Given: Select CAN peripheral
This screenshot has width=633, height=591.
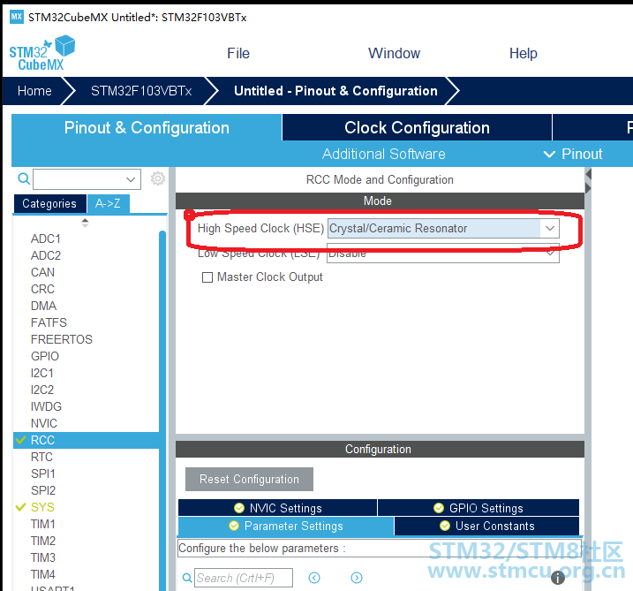Looking at the screenshot, I should 42,272.
